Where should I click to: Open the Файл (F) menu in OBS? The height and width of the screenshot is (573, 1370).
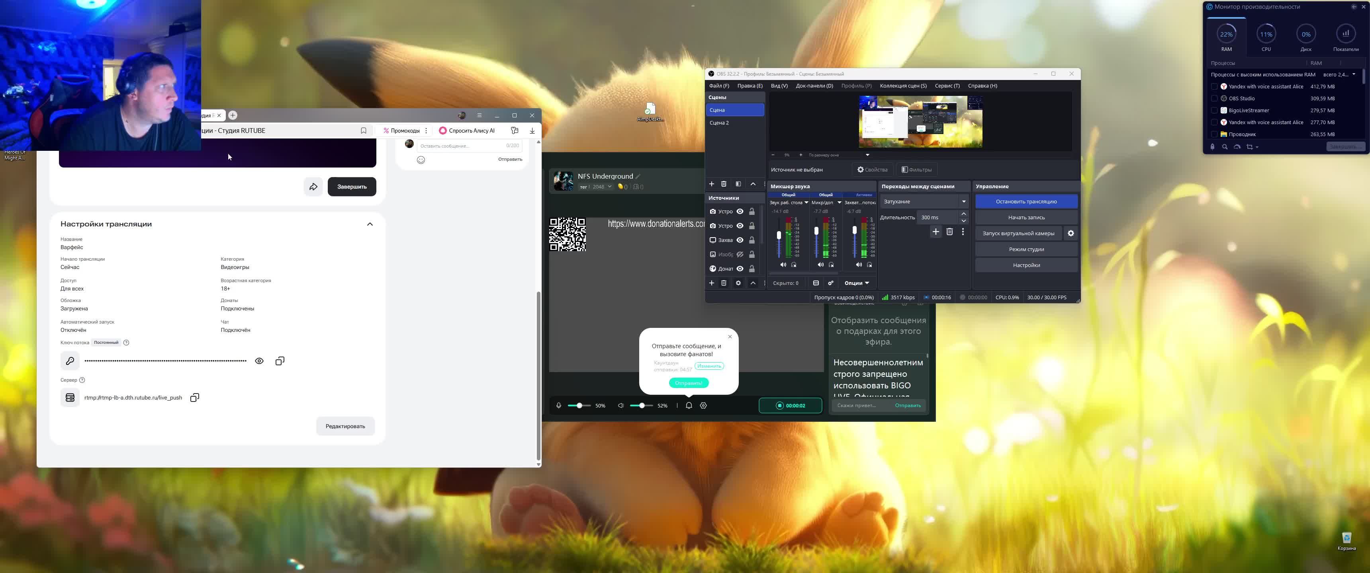coord(719,86)
